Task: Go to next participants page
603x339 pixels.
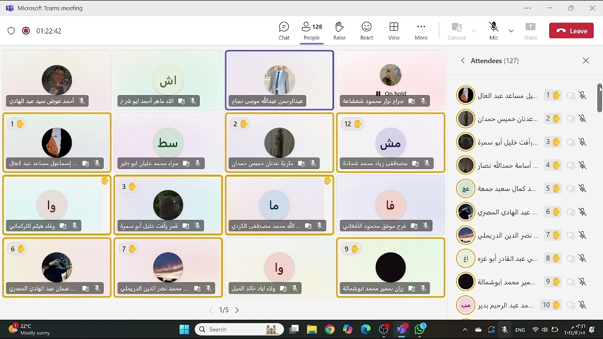Action: point(237,310)
